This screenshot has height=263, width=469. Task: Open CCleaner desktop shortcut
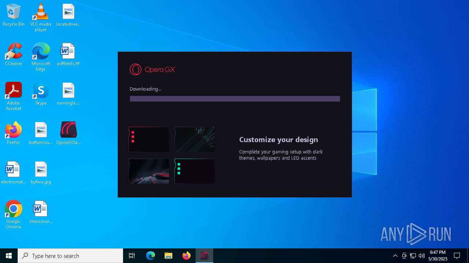click(14, 54)
